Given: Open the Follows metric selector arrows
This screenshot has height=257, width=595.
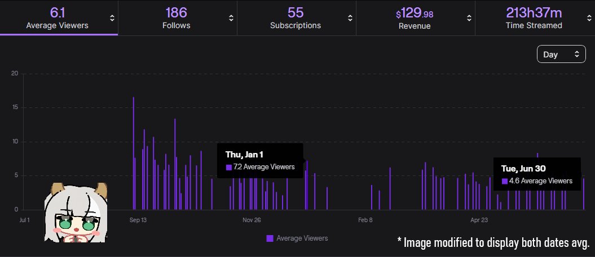Looking at the screenshot, I should pos(231,18).
